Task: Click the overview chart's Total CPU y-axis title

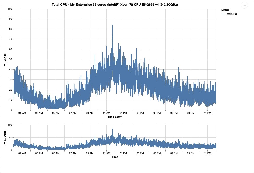Action: [x=6, y=137]
